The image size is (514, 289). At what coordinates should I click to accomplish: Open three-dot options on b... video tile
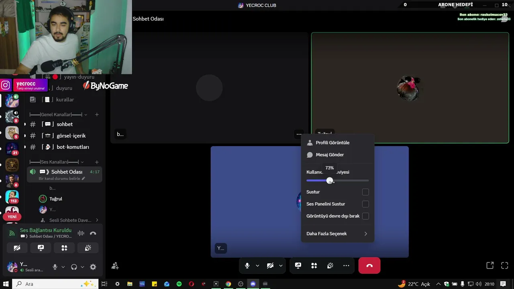pyautogui.click(x=299, y=134)
